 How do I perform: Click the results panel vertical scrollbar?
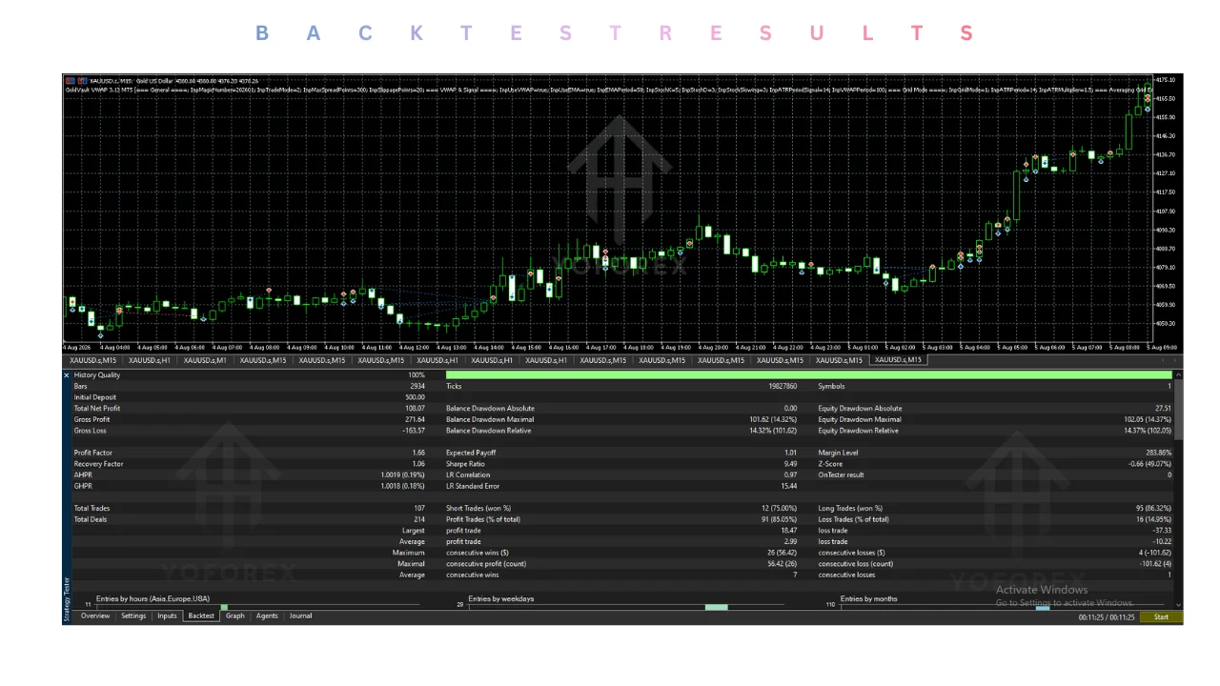pos(1179,410)
